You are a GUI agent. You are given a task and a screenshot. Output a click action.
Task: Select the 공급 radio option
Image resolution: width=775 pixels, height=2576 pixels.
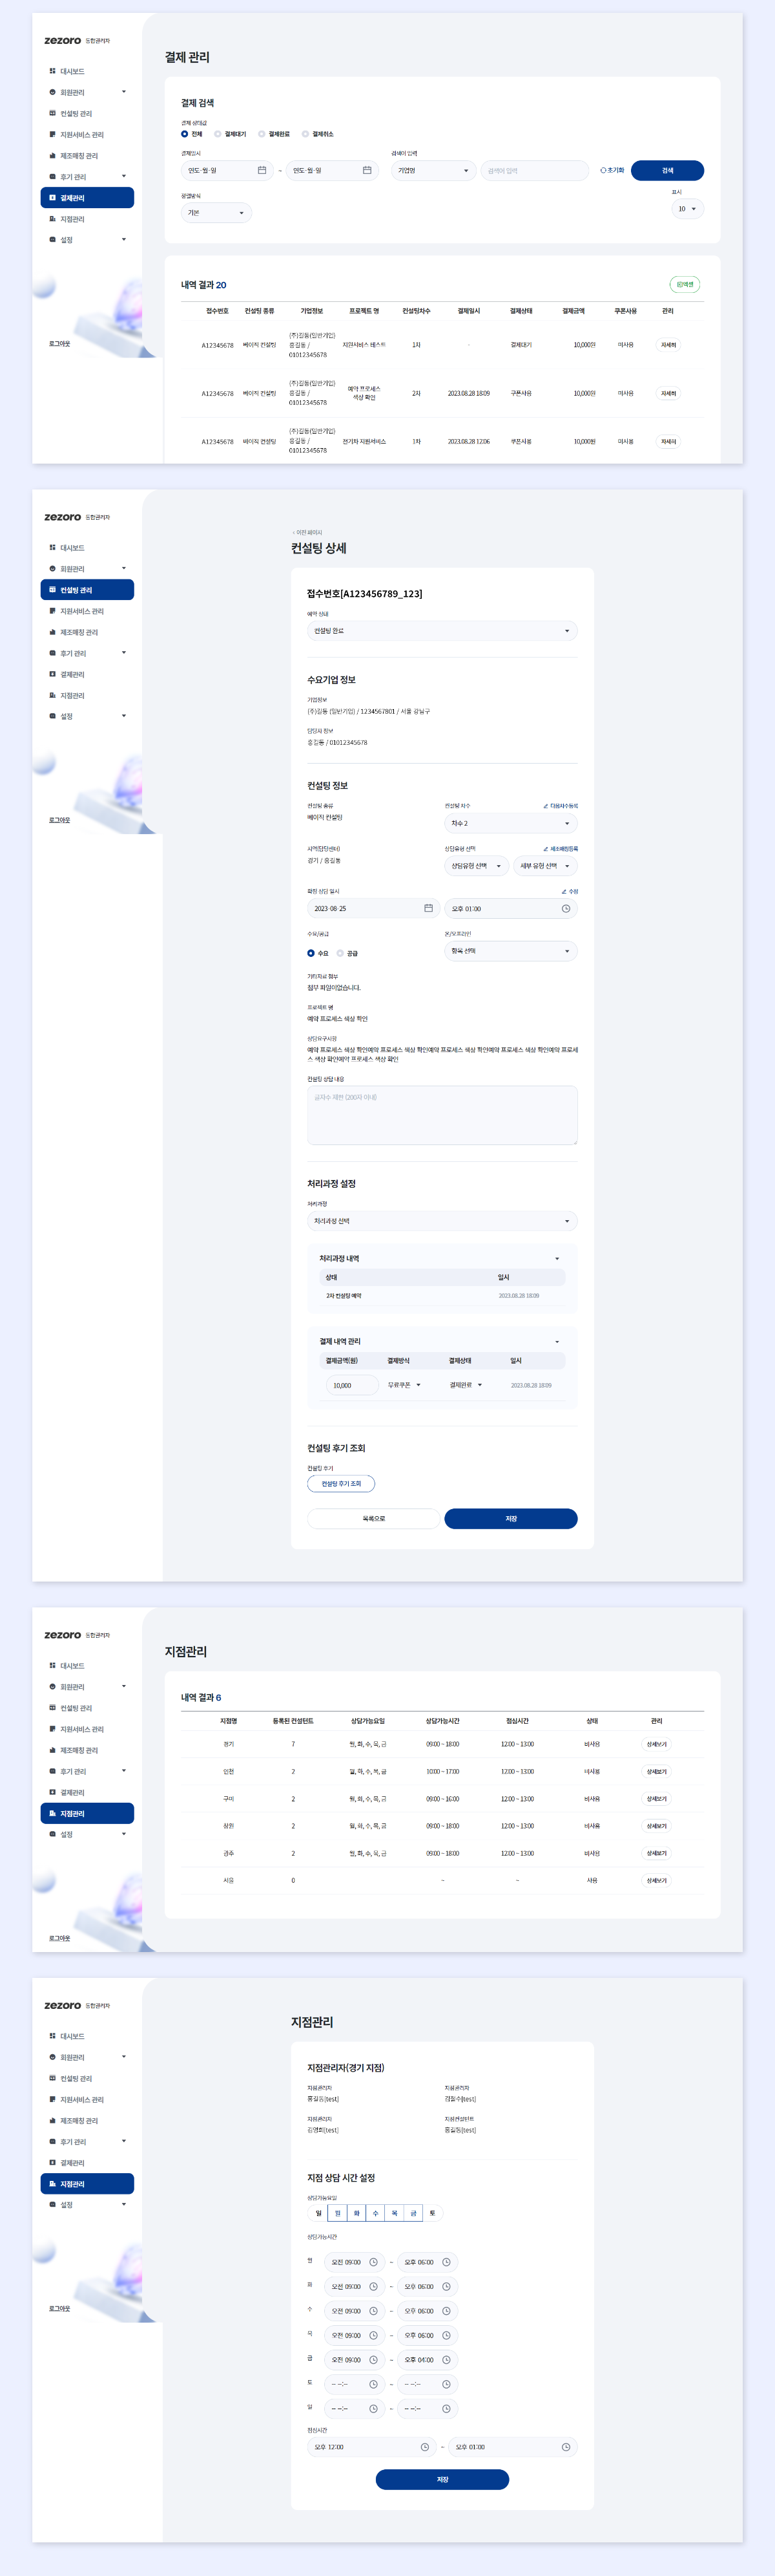tap(340, 953)
